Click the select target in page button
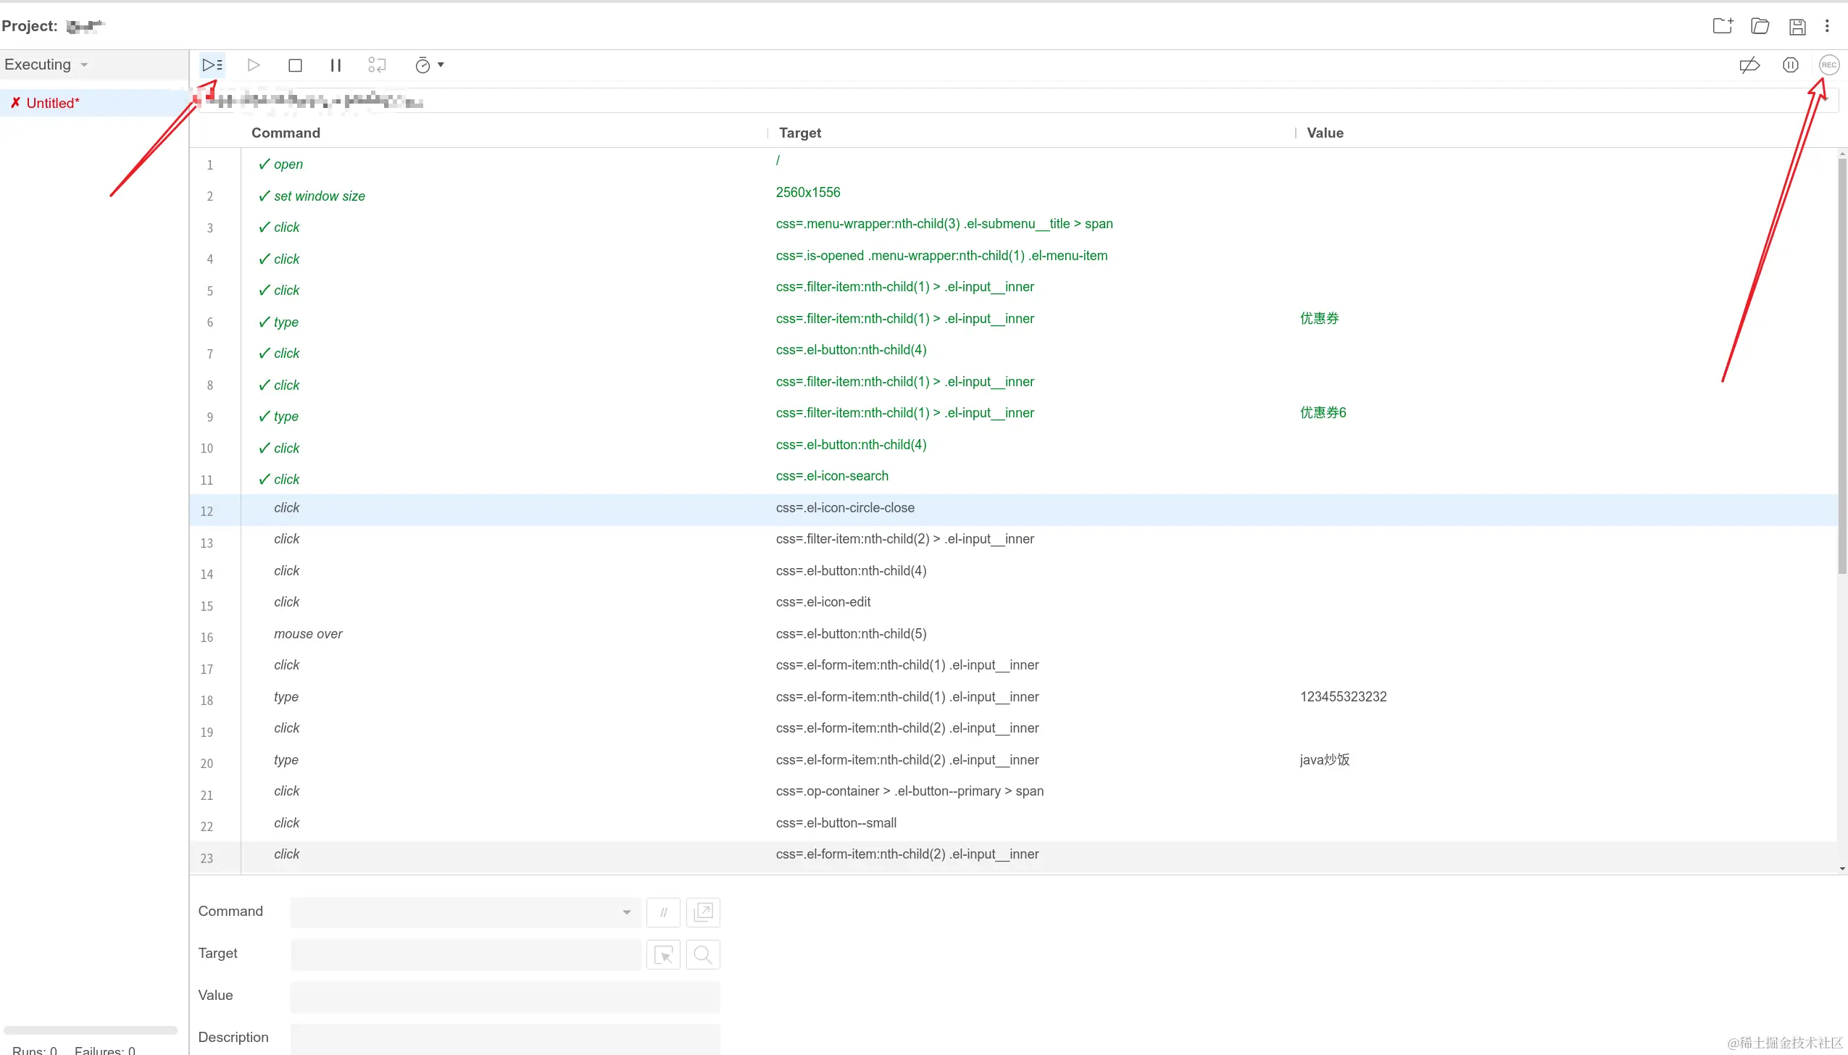Image resolution: width=1848 pixels, height=1055 pixels. [663, 955]
